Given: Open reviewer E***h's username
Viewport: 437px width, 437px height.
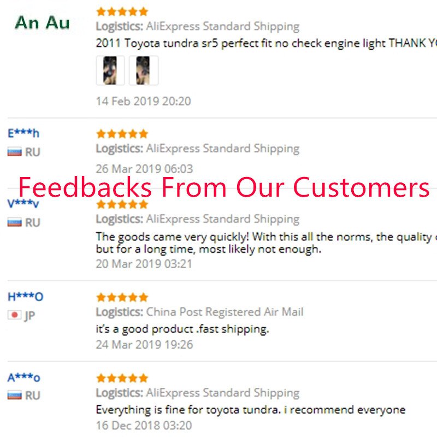Looking at the screenshot, I should coord(23,133).
